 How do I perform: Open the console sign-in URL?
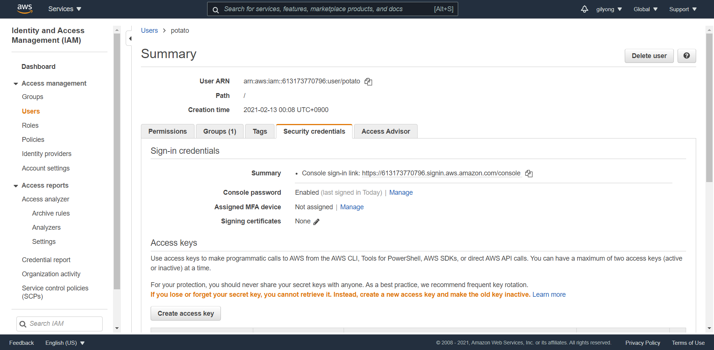(441, 173)
